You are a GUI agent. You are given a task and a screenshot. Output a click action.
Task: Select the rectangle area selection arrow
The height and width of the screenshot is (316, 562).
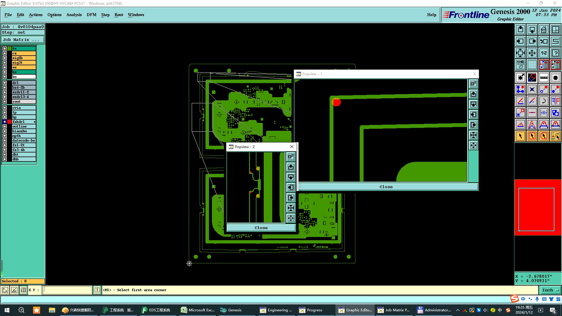[532, 136]
